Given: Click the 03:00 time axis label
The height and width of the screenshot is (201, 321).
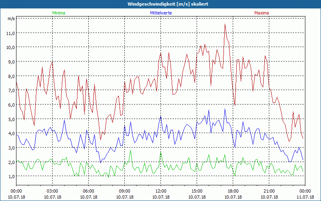Looking at the screenshot, I should tap(52, 191).
